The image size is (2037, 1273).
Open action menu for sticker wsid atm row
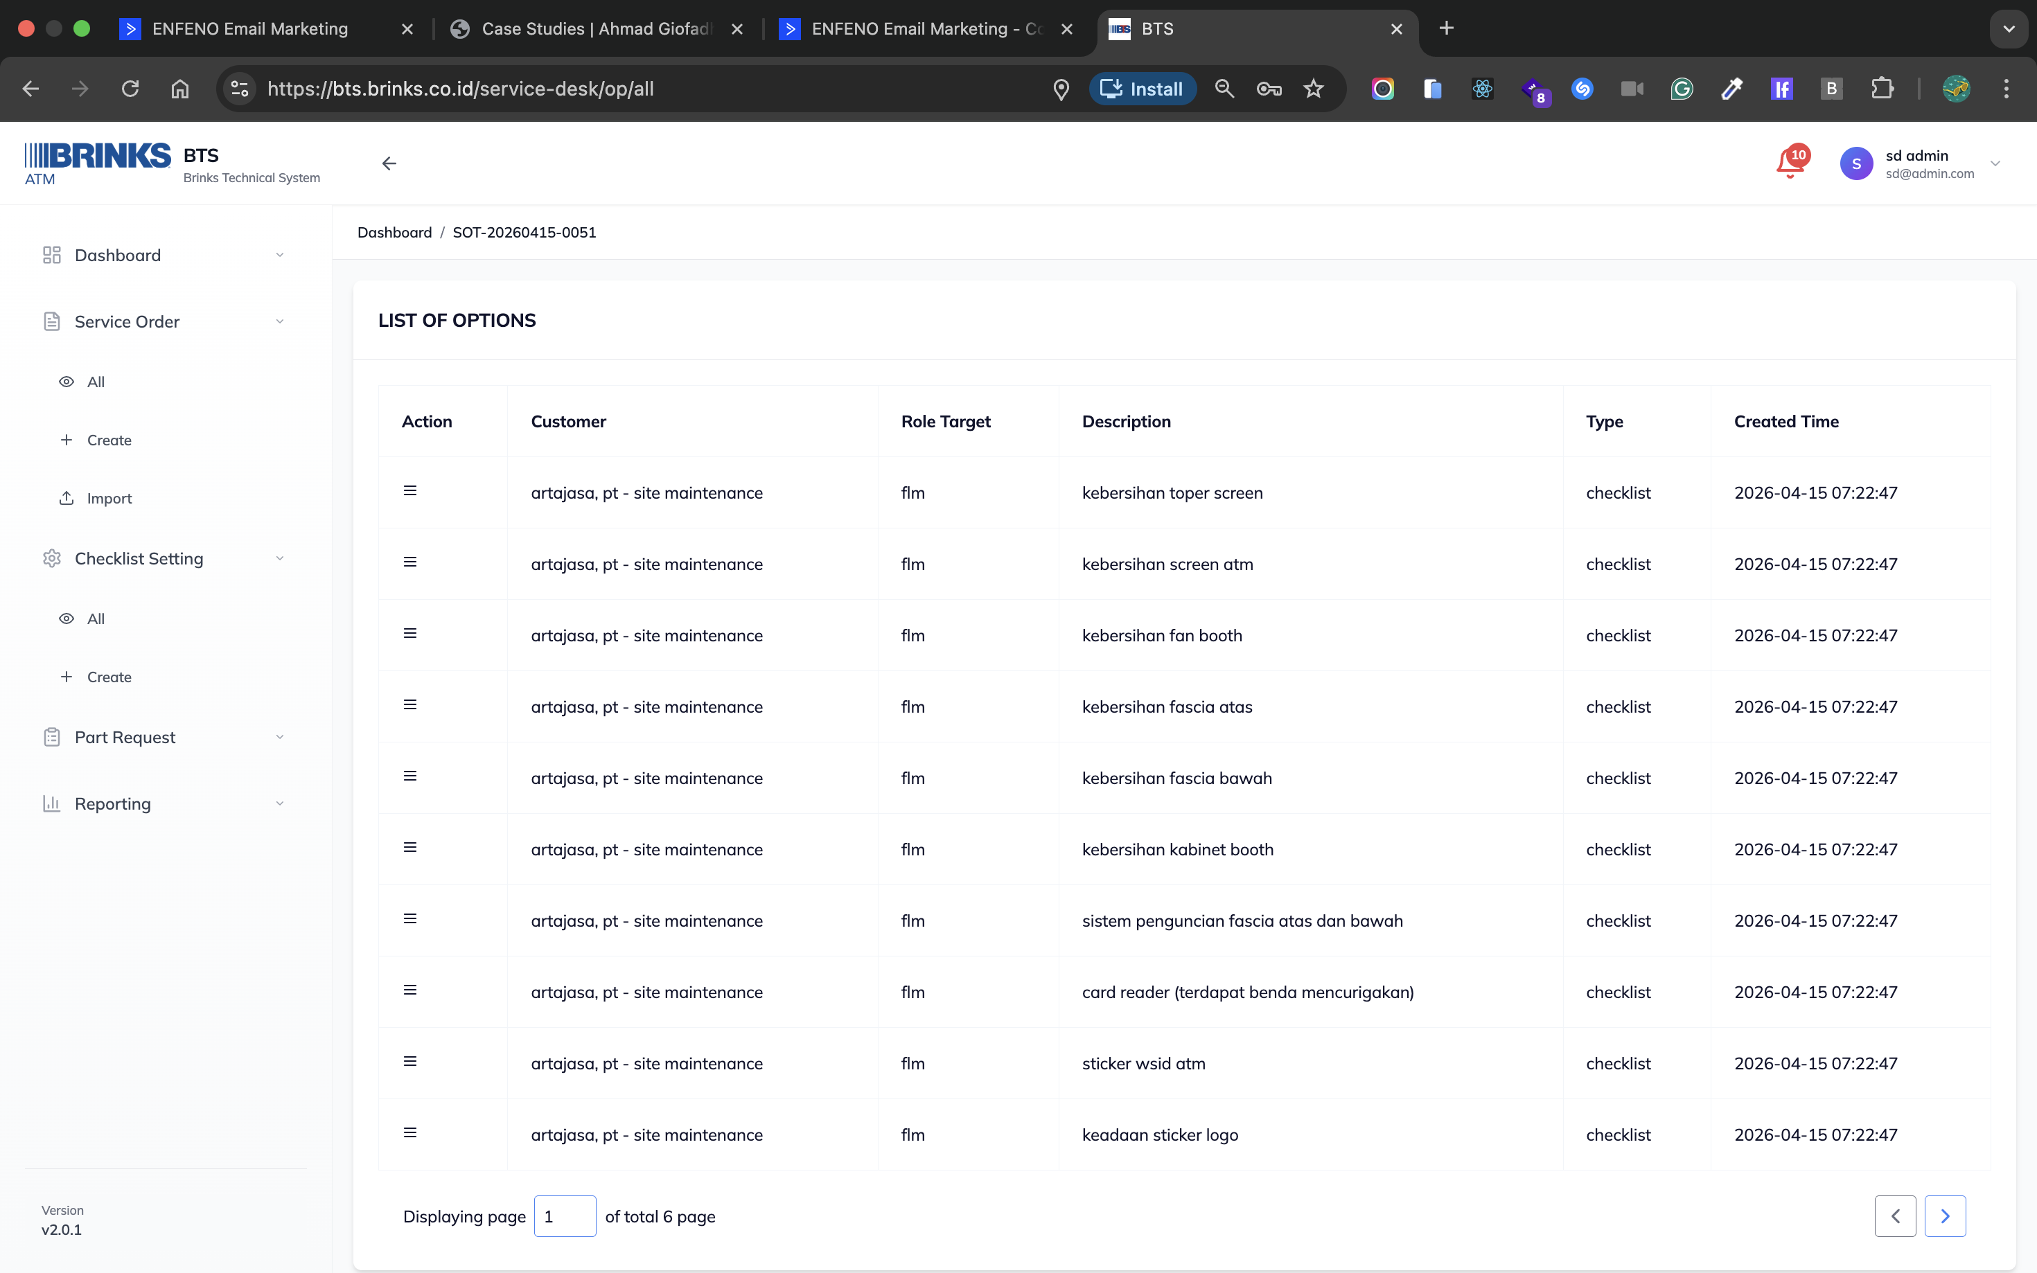coord(410,1062)
